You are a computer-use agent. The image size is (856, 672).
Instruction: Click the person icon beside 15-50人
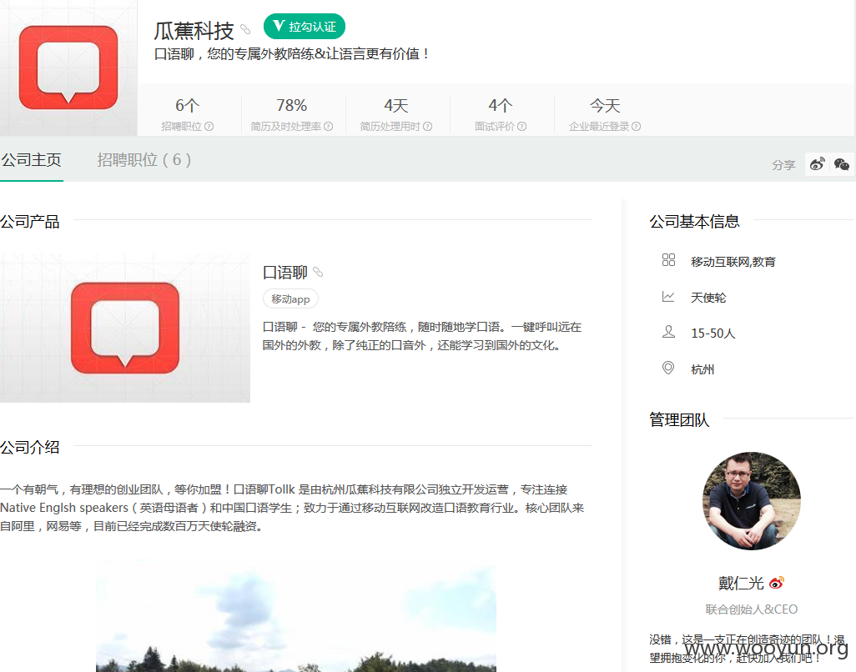click(669, 332)
